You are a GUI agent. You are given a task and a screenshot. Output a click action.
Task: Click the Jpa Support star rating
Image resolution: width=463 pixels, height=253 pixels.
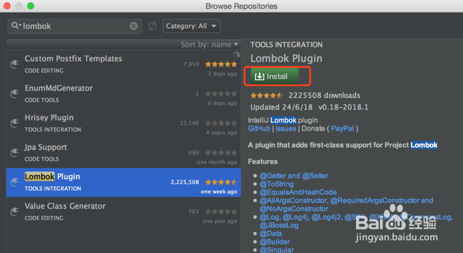[221, 152]
